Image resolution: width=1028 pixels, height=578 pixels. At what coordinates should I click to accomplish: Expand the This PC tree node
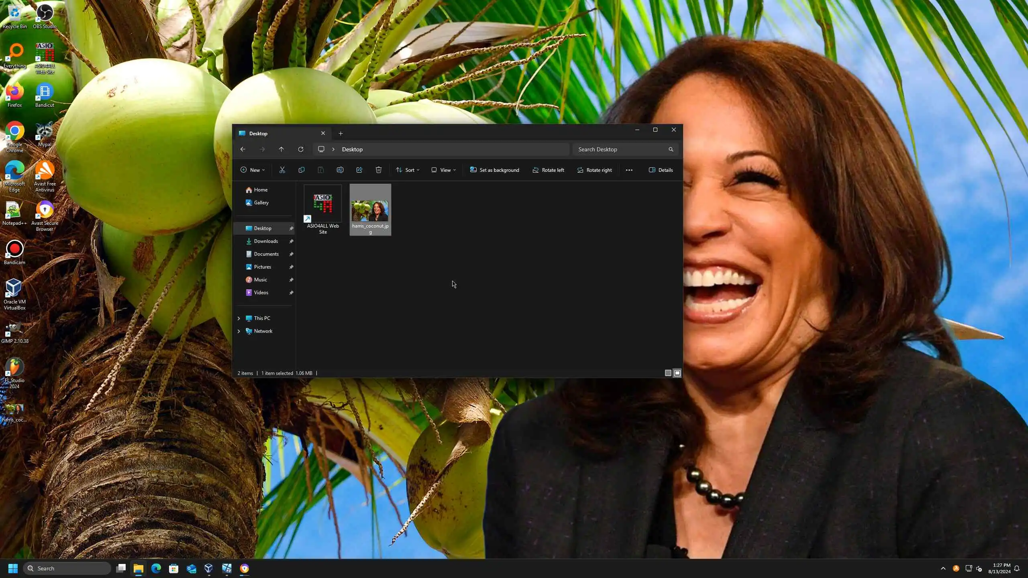(239, 318)
